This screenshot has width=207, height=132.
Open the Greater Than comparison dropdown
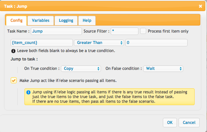point(99,43)
